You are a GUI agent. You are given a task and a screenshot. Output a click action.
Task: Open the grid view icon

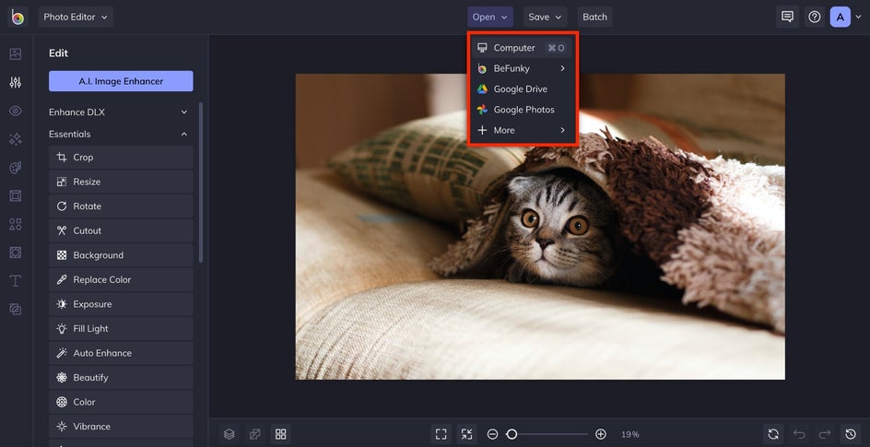281,434
